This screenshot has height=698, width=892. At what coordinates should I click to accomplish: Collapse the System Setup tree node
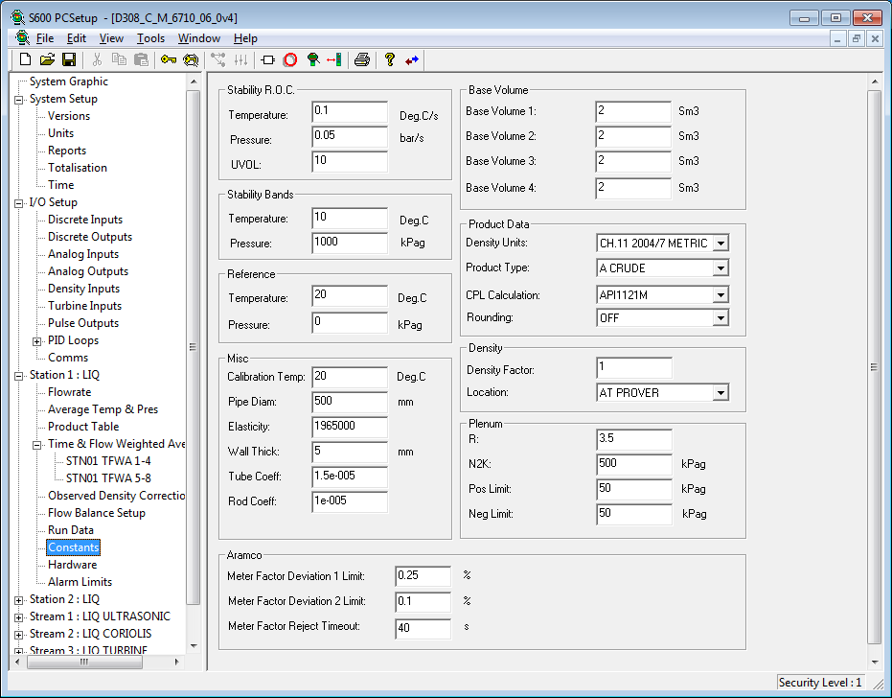[x=19, y=100]
